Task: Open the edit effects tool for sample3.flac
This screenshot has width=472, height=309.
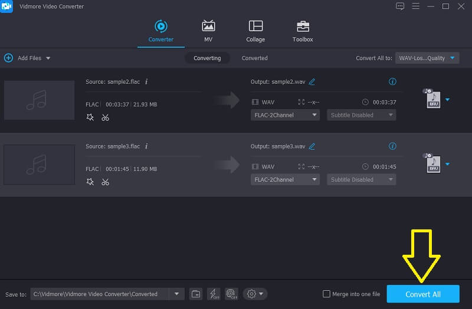Action: click(90, 182)
